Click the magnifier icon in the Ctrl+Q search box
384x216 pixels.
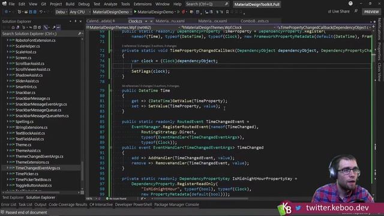click(x=227, y=4)
